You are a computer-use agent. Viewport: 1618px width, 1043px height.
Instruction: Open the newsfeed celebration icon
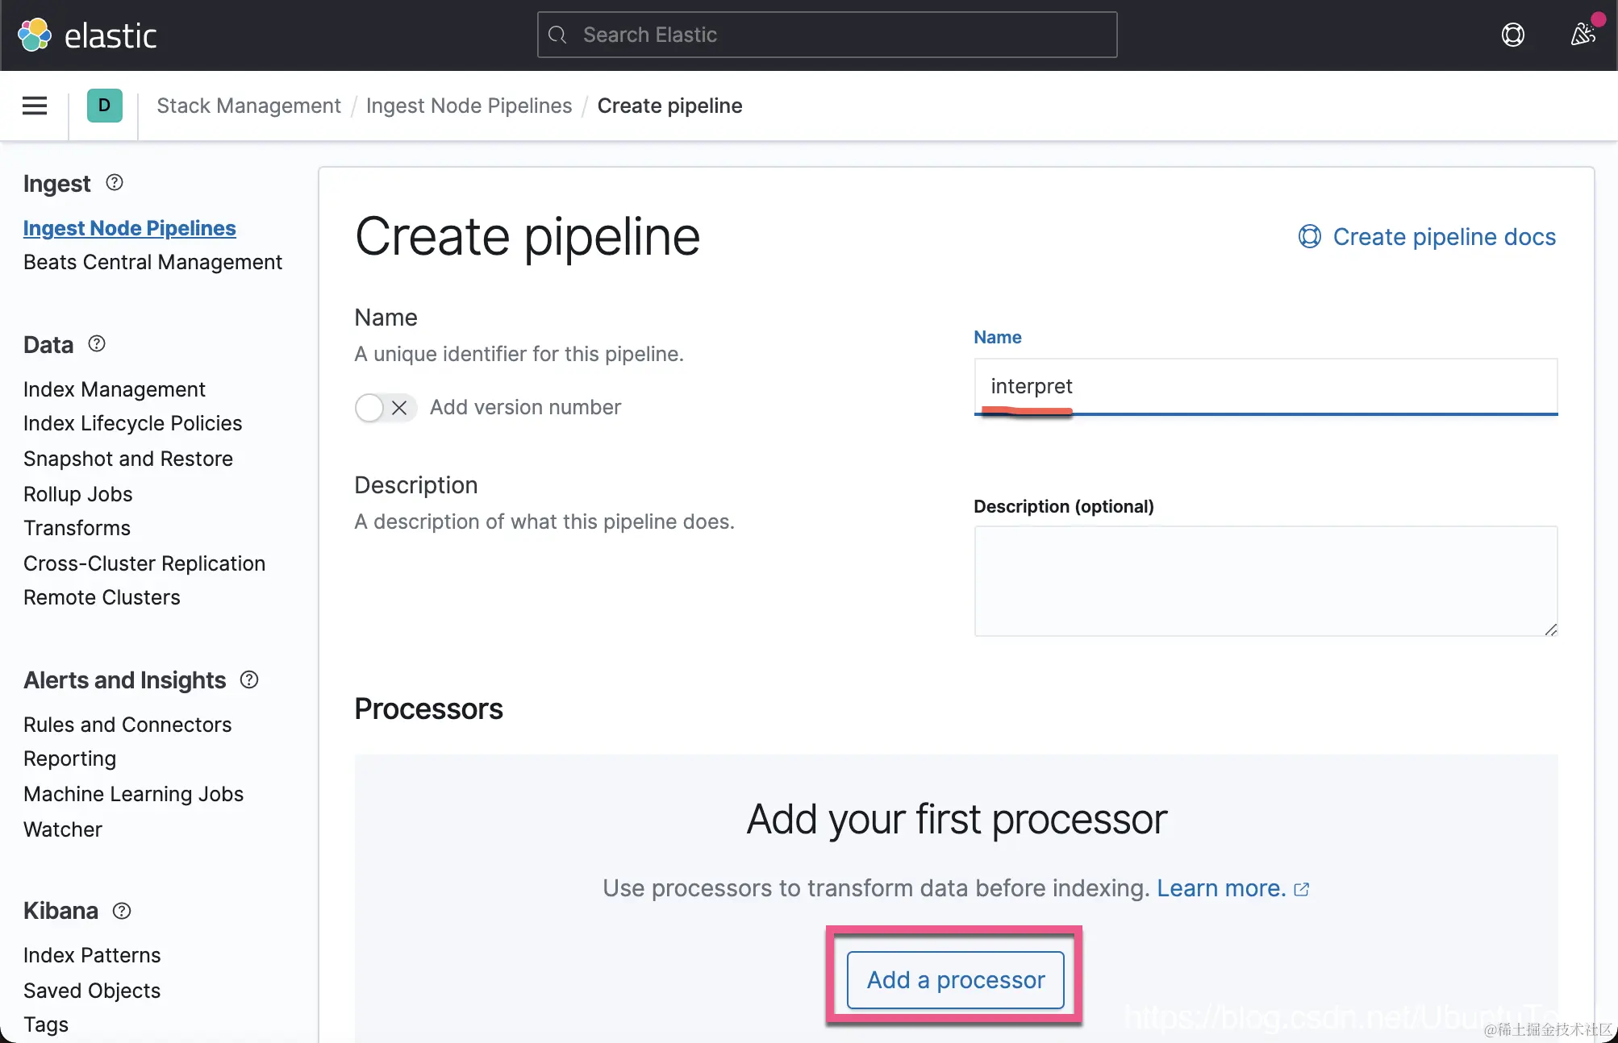(x=1583, y=35)
